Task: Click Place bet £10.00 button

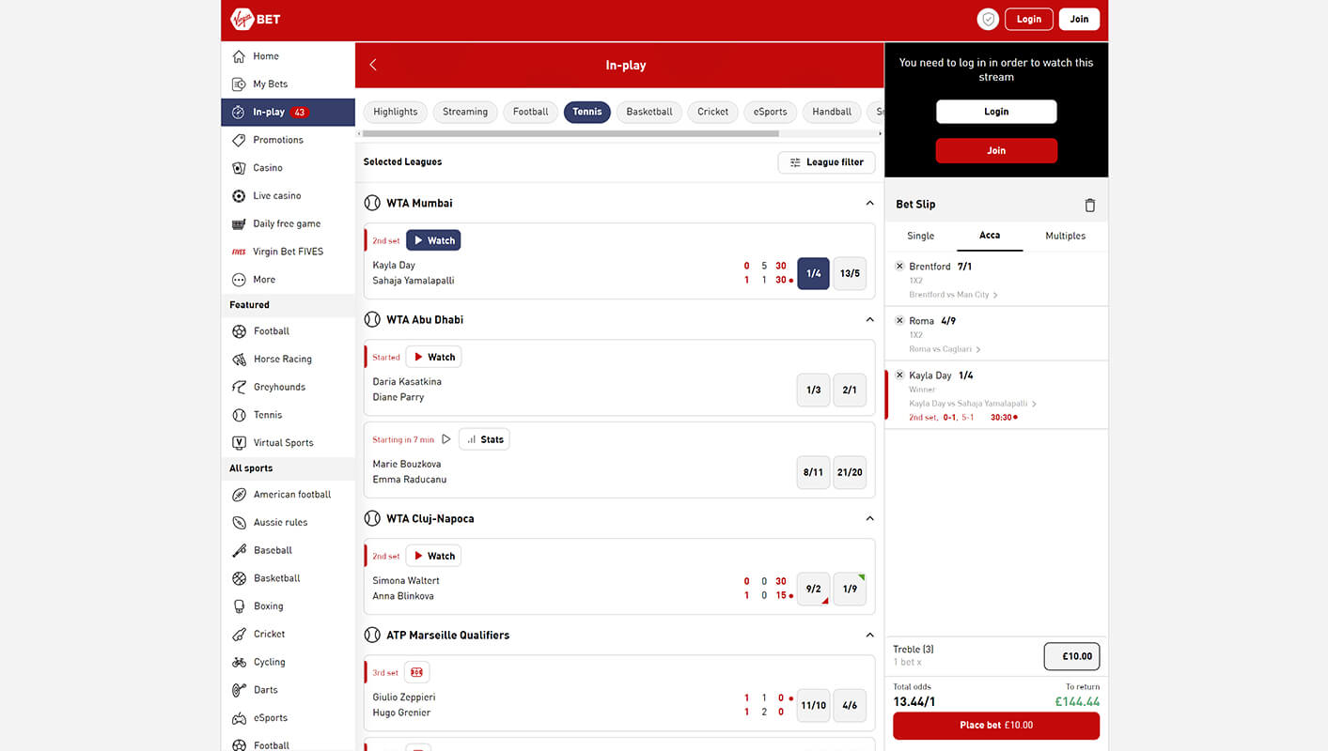Action: (x=996, y=726)
